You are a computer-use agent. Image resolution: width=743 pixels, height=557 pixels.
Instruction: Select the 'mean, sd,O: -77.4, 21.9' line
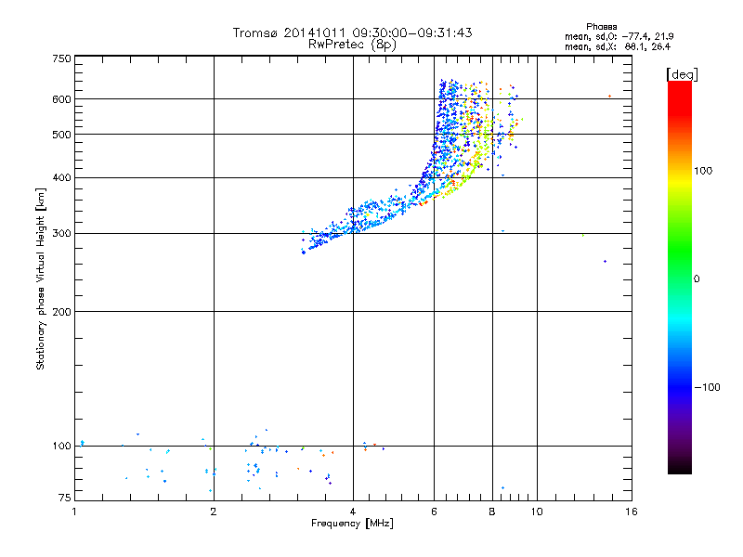tap(619, 36)
